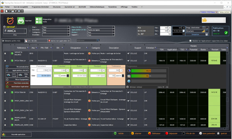Click the funnel filter icon
The width and height of the screenshot is (232, 139).
tap(30, 31)
